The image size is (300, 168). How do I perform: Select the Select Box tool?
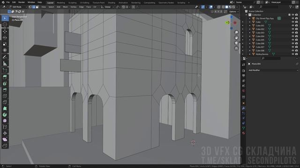pos(5,18)
